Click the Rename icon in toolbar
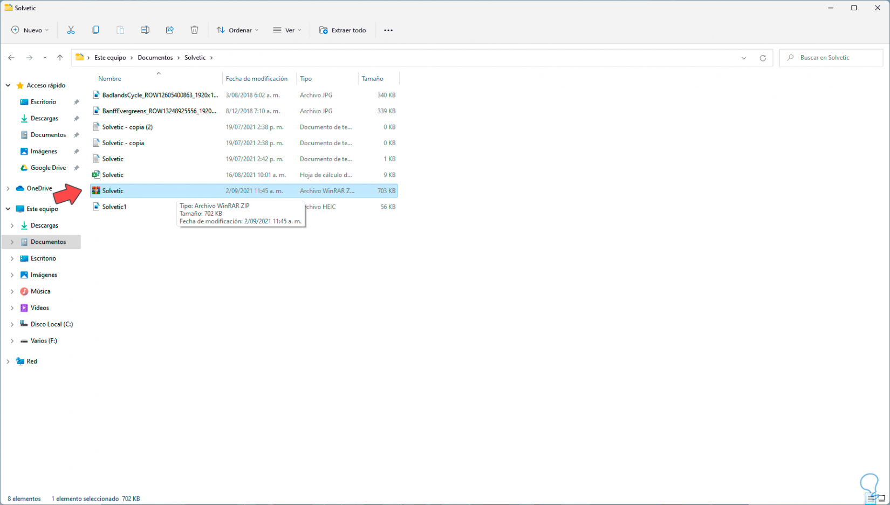The image size is (890, 505). [145, 30]
